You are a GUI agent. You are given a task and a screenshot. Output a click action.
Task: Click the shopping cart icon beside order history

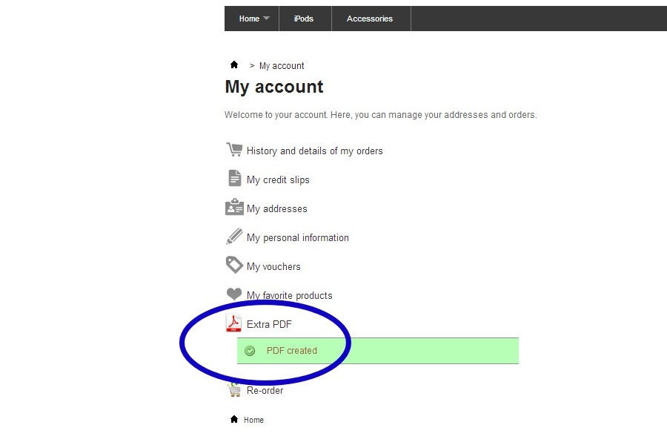tap(234, 150)
